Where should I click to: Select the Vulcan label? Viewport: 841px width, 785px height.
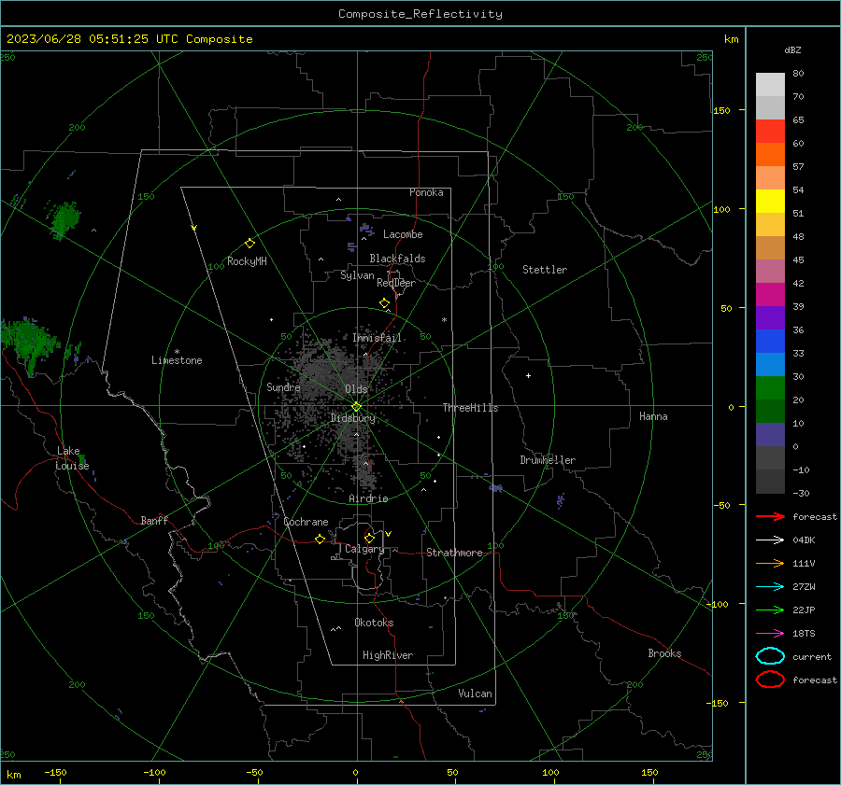(x=475, y=694)
